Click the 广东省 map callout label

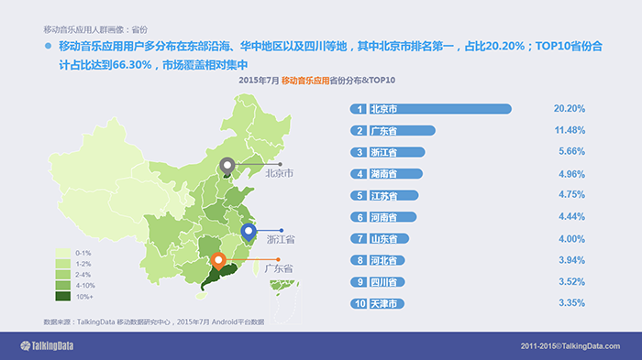[x=279, y=268]
